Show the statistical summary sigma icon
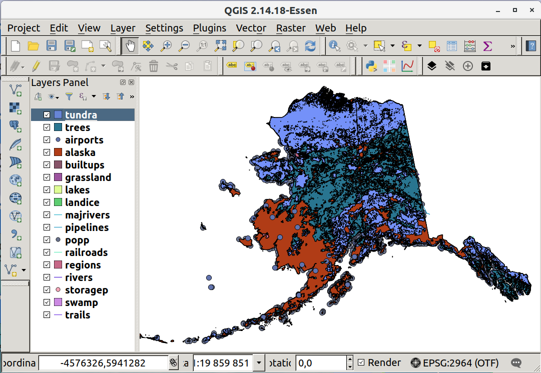Screen dimensions: 541x373 [x=487, y=46]
